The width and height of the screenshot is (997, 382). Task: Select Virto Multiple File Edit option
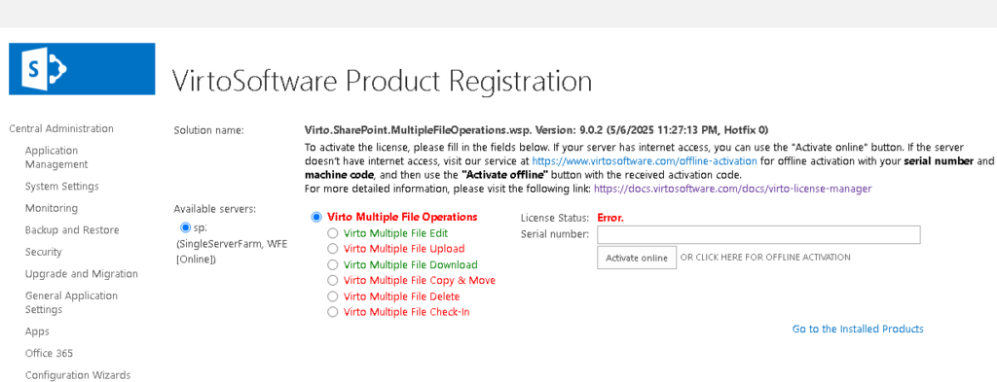332,233
